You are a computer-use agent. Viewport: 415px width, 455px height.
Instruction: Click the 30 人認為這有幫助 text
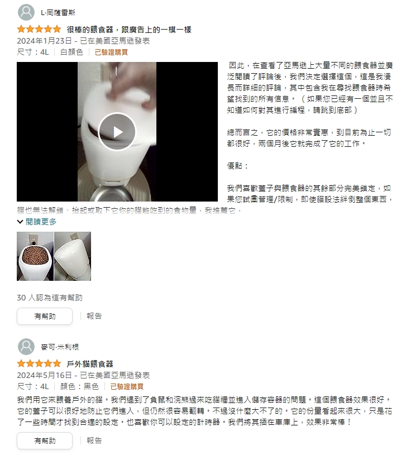[x=50, y=298]
